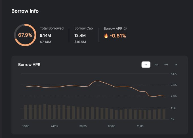This screenshot has height=138, width=193.
Task: Click the Total Borrowed label
Action: pyautogui.click(x=52, y=28)
